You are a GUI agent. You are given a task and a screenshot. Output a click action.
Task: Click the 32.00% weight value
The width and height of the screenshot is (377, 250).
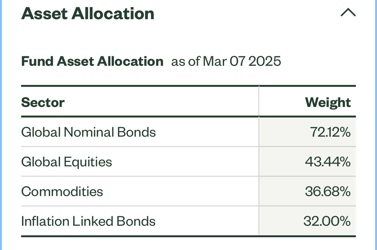point(327,221)
